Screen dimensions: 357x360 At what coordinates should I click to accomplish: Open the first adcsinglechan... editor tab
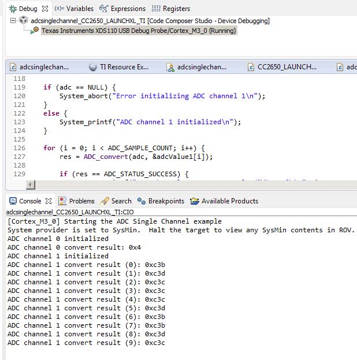[x=39, y=67]
